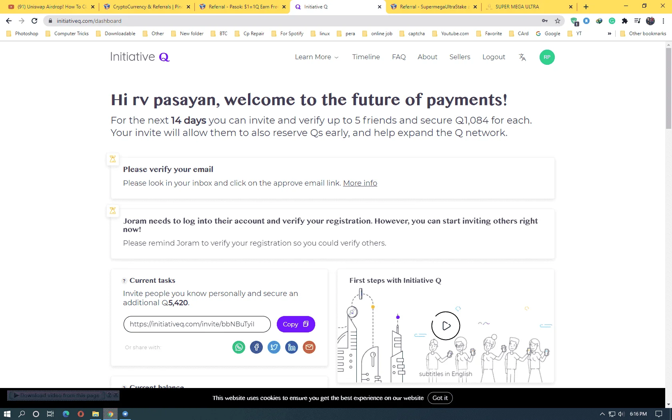Open the About page

tap(428, 57)
